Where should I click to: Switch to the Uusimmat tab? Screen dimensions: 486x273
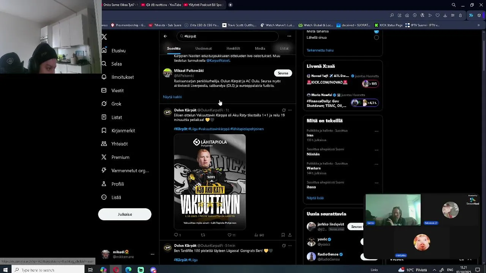tap(204, 49)
